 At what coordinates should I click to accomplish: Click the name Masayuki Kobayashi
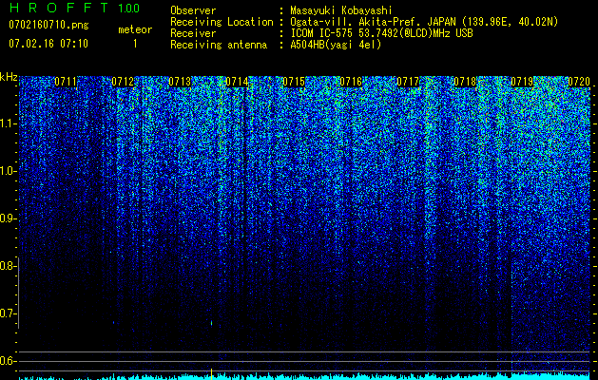coord(341,10)
